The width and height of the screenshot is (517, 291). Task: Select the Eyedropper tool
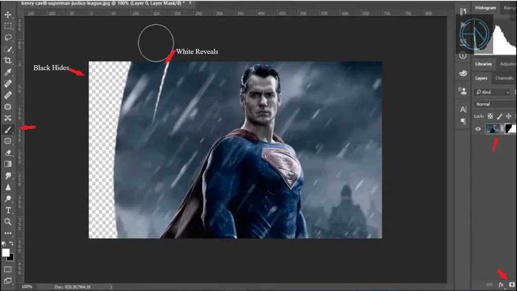click(8, 72)
